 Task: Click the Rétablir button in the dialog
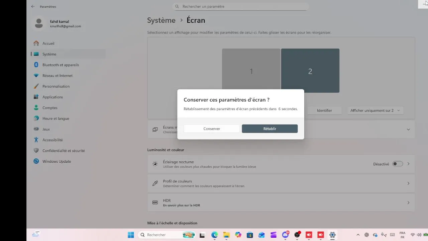tap(270, 129)
